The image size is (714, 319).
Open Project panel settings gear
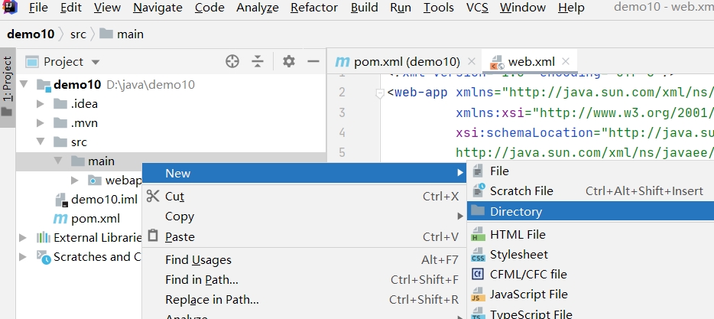click(x=288, y=61)
